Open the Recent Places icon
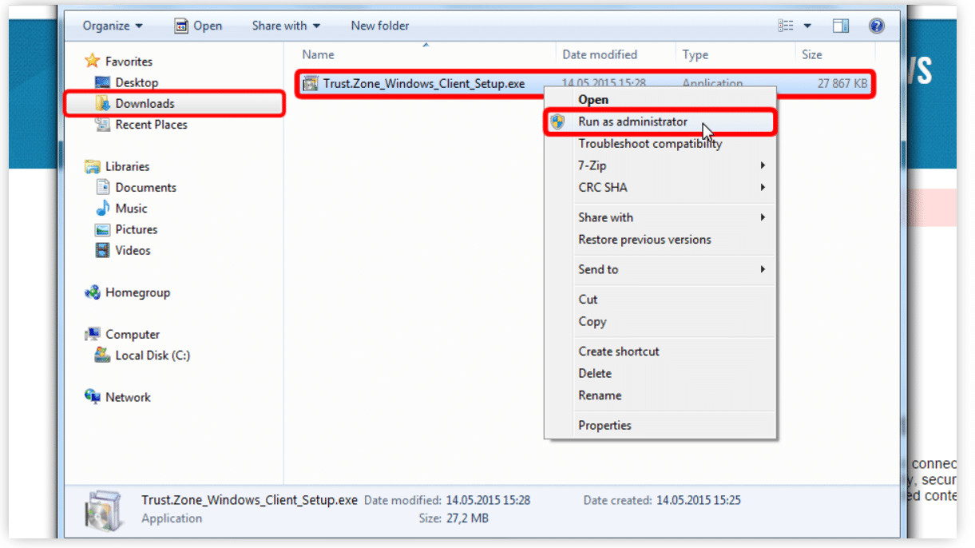Image resolution: width=975 pixels, height=548 pixels. tap(102, 125)
